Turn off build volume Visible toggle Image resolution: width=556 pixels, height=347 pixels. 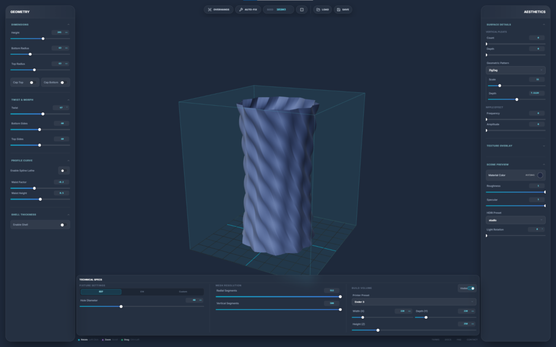click(471, 288)
